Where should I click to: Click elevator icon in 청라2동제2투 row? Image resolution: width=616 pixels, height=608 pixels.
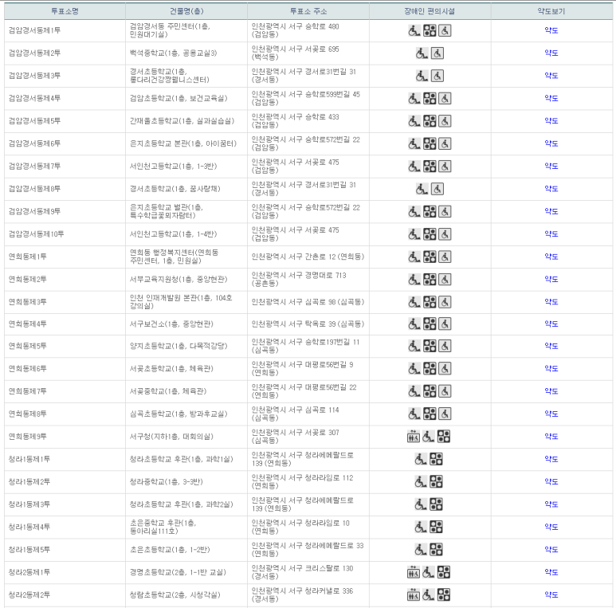coord(414,594)
